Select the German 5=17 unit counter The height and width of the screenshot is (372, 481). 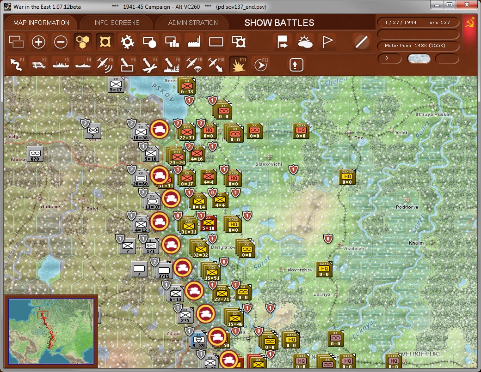tap(116, 85)
